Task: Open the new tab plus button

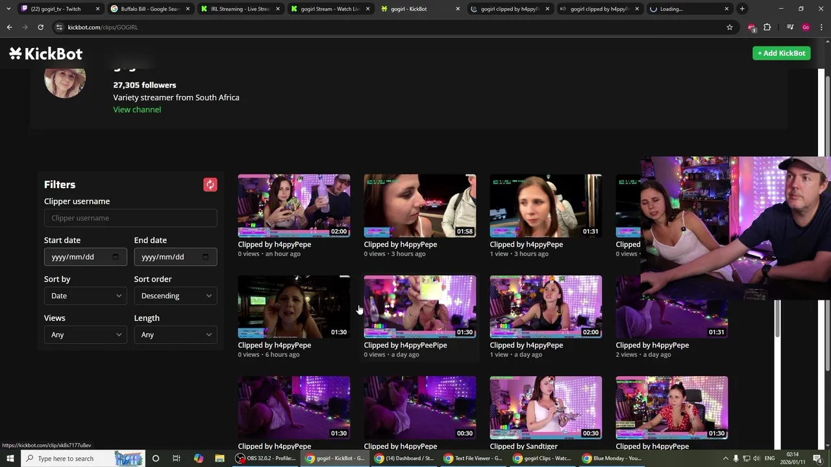Action: (x=742, y=9)
